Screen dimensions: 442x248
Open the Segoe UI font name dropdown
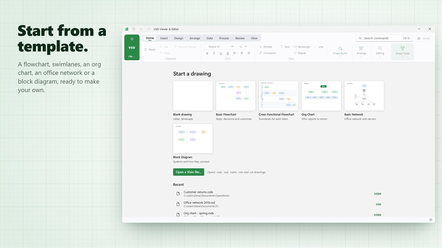221,46
